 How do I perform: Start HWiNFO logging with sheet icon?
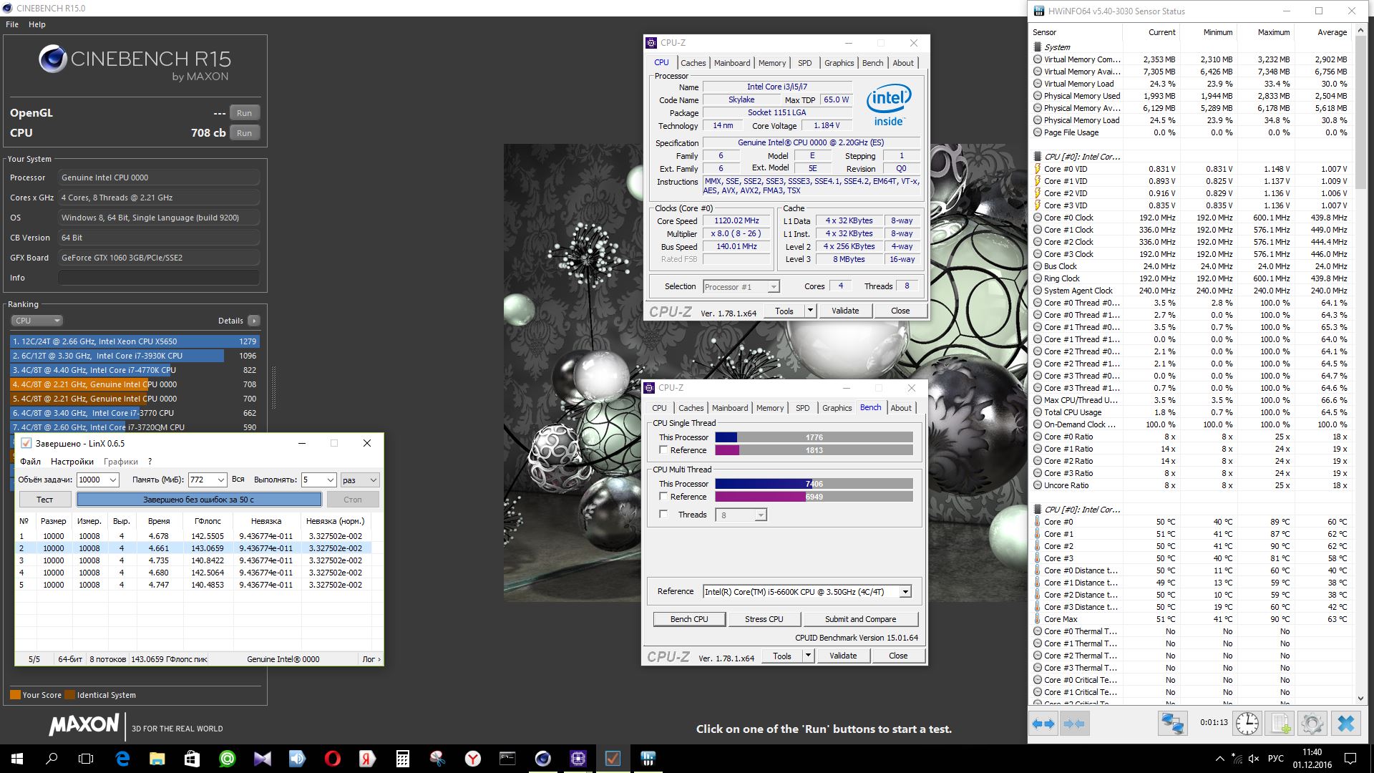pyautogui.click(x=1280, y=724)
